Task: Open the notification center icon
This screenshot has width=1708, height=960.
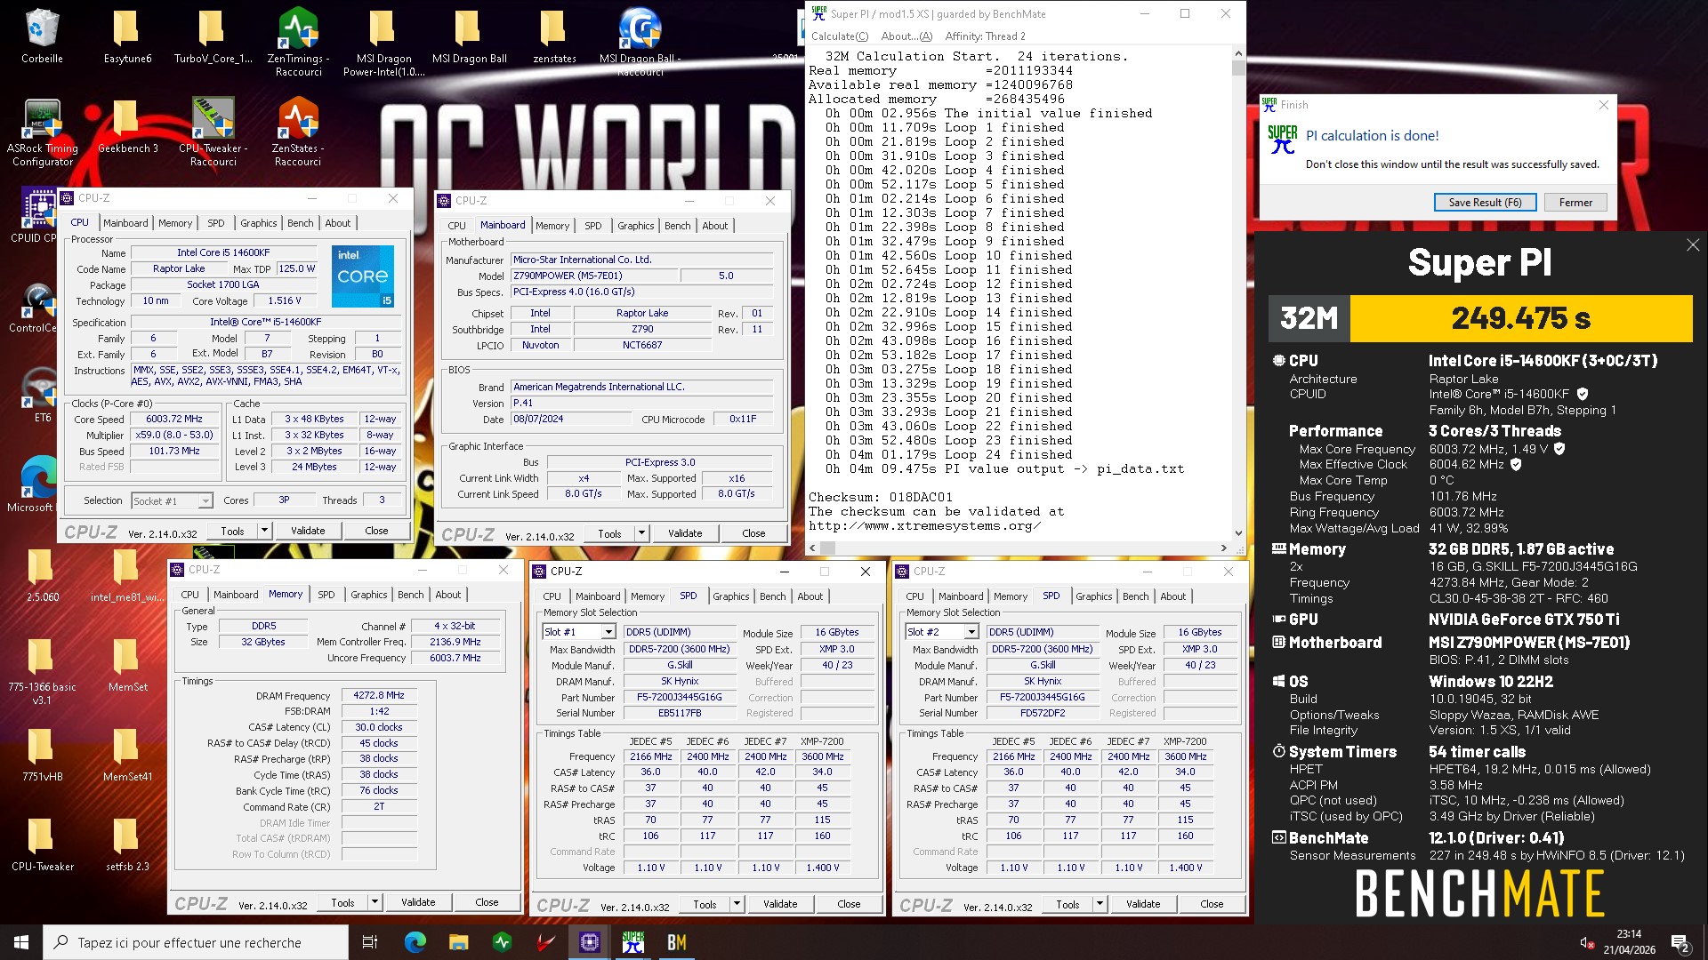Action: click(x=1680, y=942)
